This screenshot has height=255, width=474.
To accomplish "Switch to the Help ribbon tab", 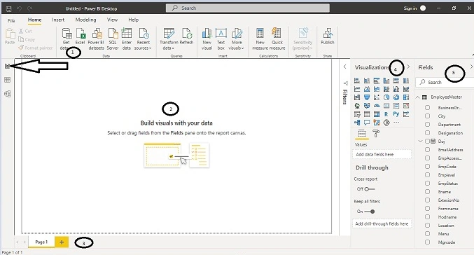I will (133, 20).
